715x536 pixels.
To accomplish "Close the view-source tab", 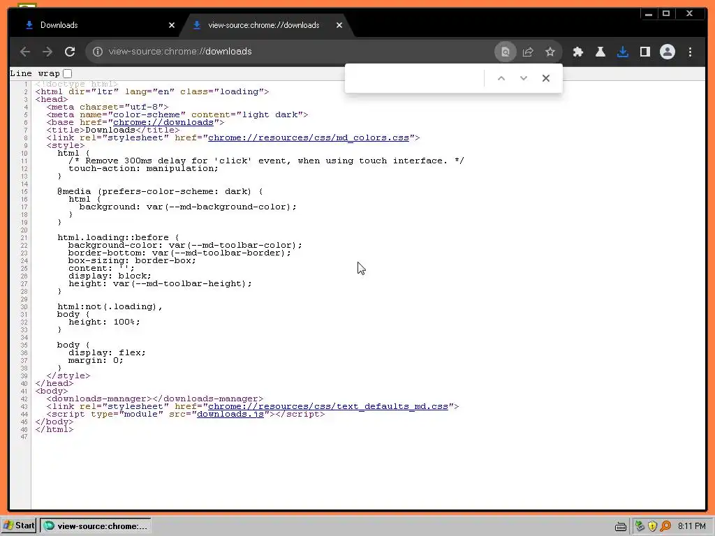I will click(x=339, y=25).
